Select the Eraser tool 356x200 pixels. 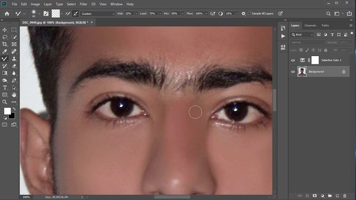pos(14,66)
